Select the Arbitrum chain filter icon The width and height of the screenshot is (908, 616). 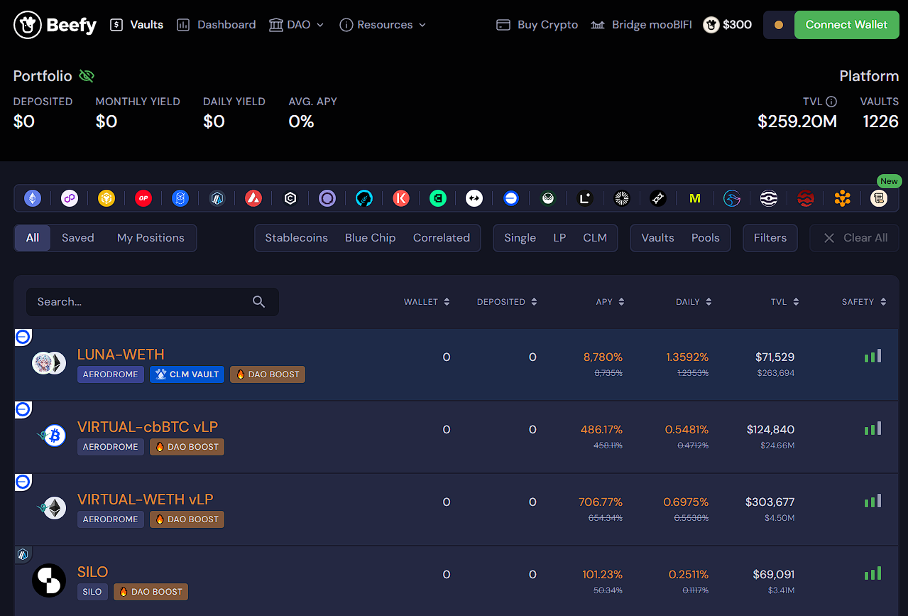point(217,198)
